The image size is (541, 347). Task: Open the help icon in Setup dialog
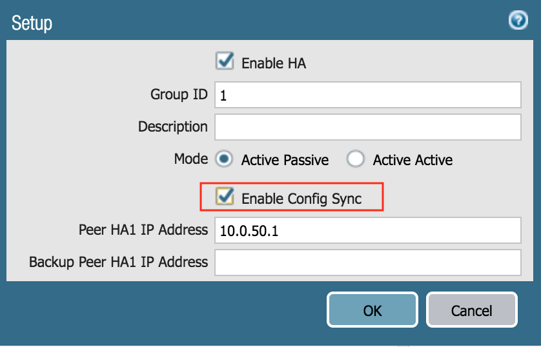pyautogui.click(x=518, y=21)
